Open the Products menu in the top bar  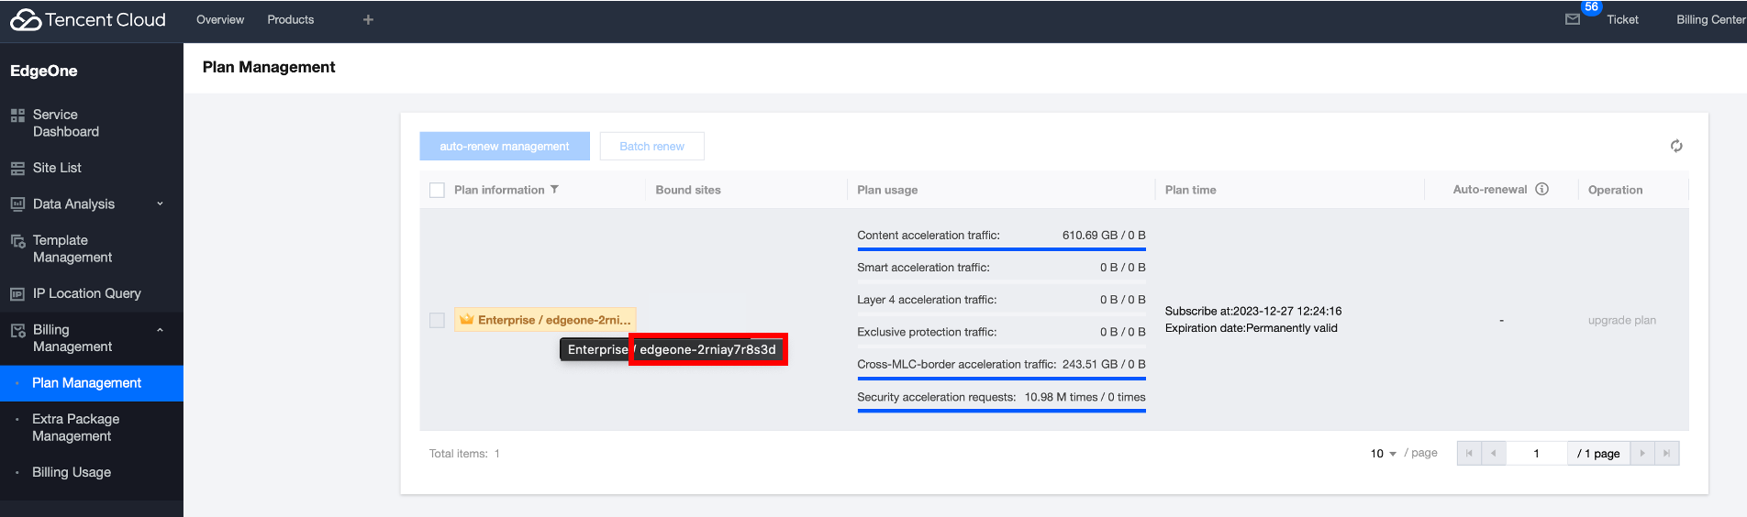click(x=291, y=19)
